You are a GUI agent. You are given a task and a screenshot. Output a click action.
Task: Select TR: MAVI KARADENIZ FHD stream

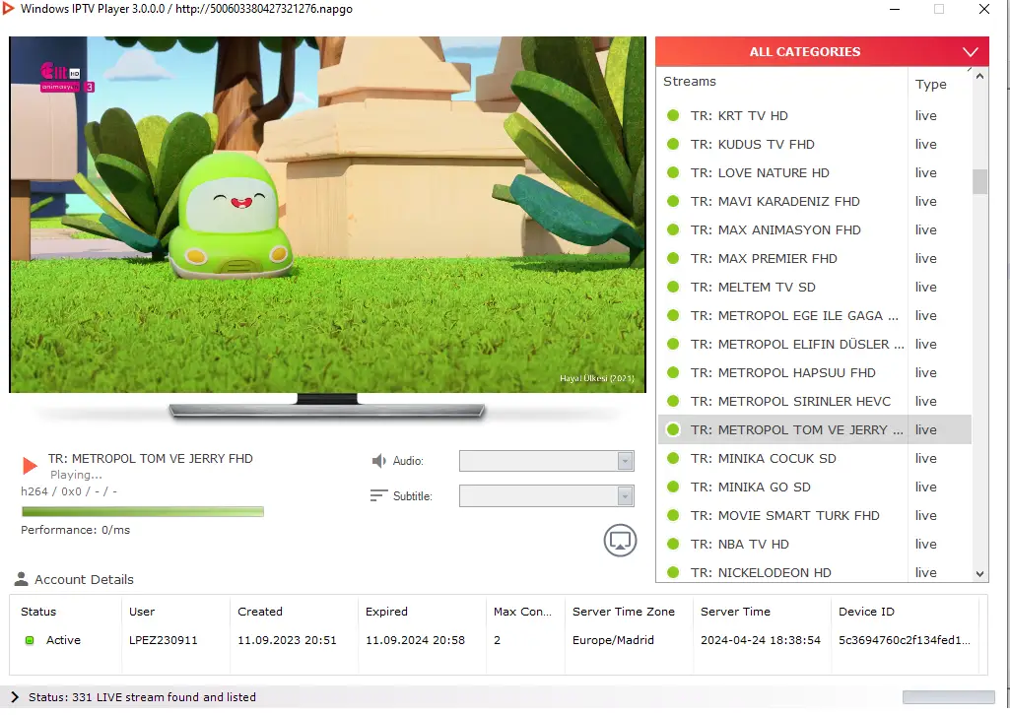[814, 201]
